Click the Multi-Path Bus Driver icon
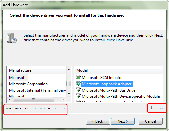The width and height of the screenshot is (169, 131). coord(78,90)
